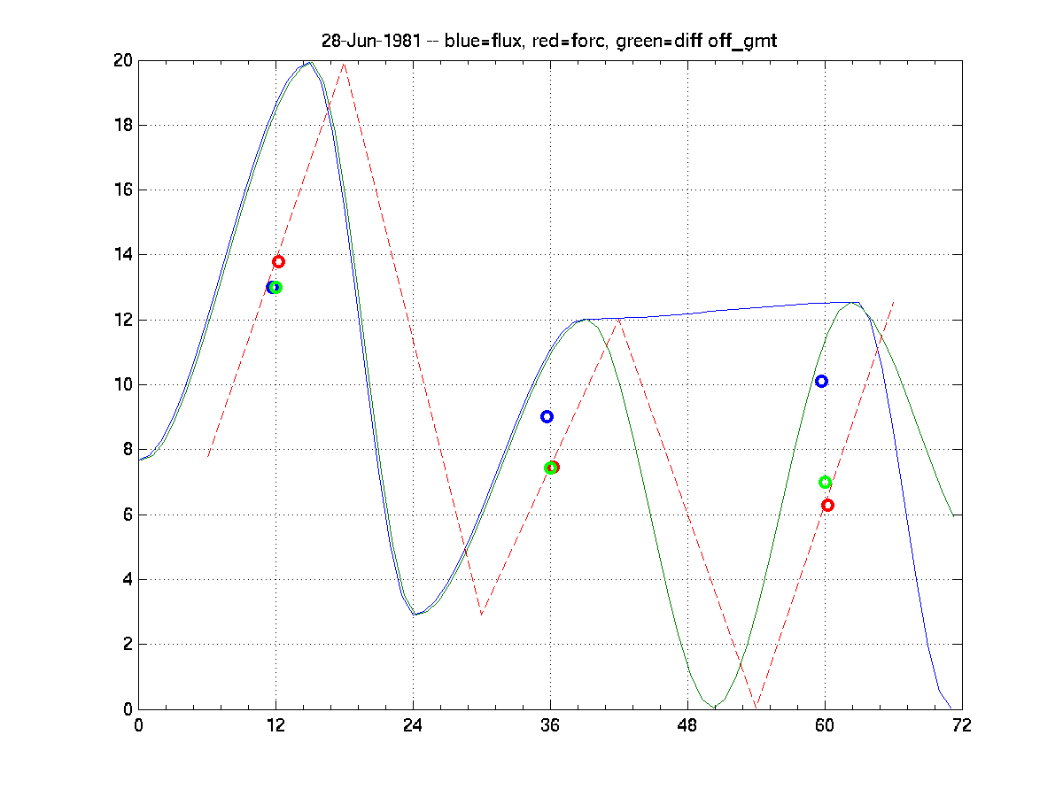Click the green curve minimum near x=50
The image size is (1063, 797).
coord(715,707)
